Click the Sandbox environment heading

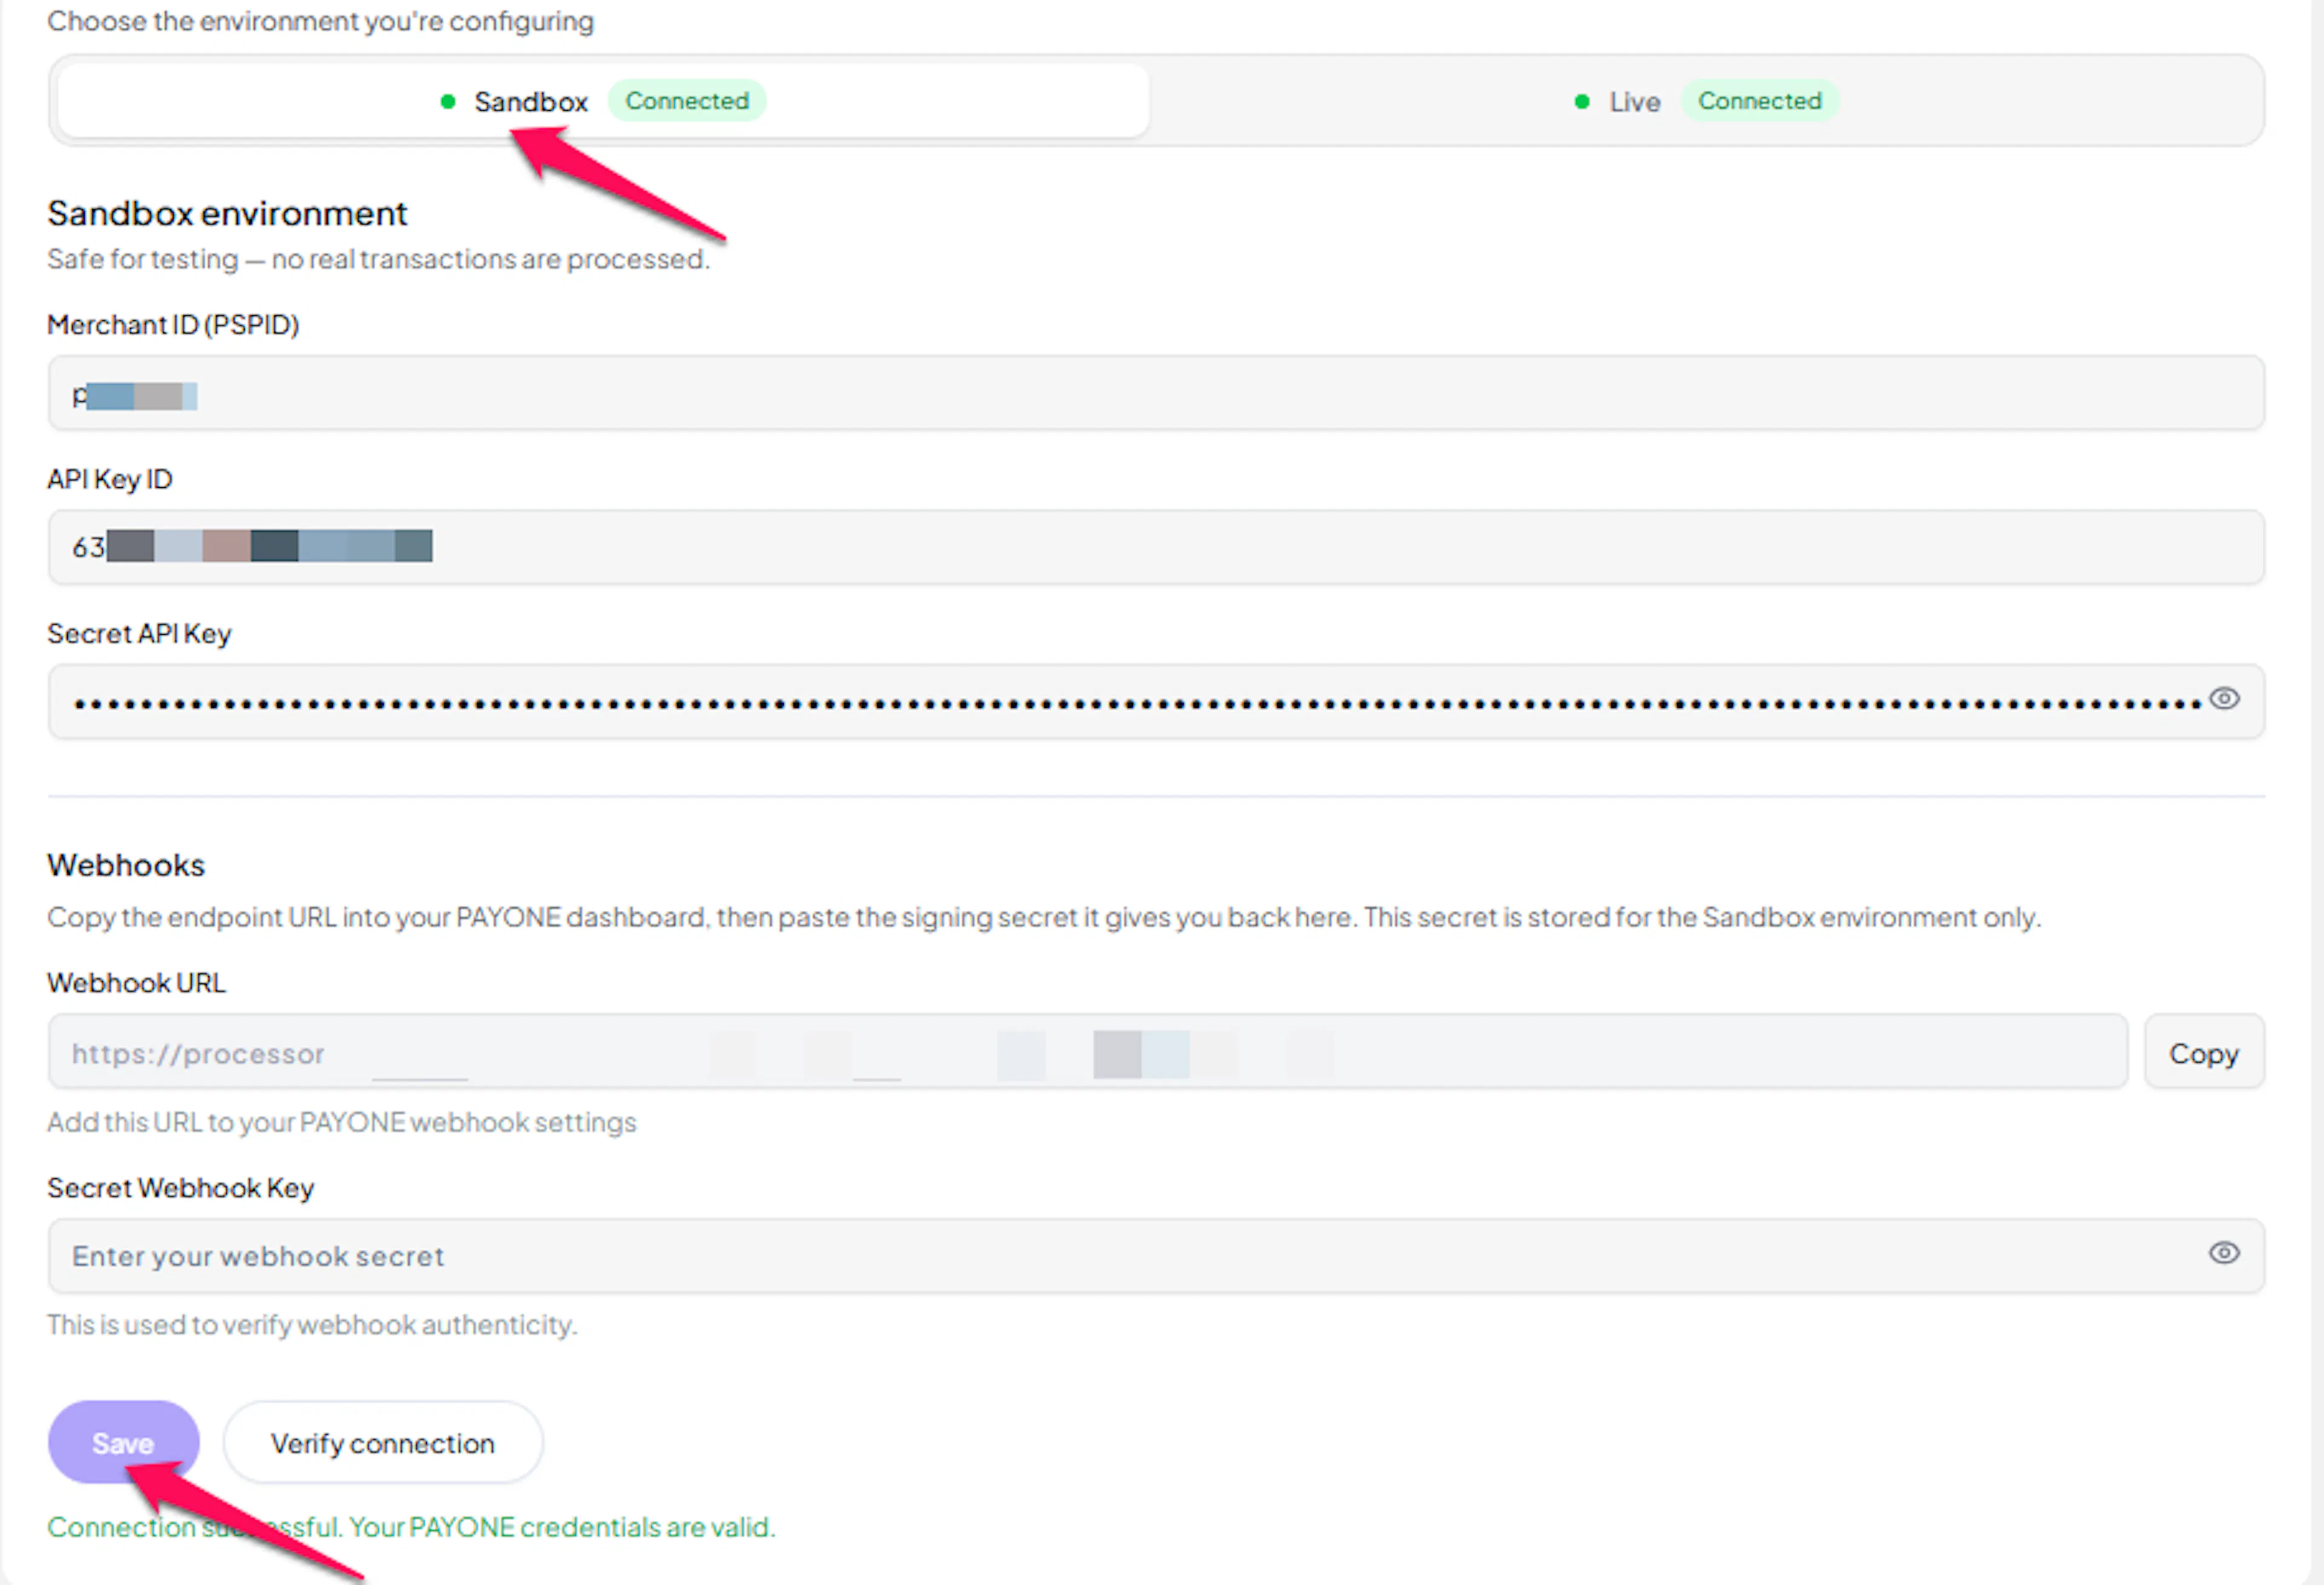227,213
